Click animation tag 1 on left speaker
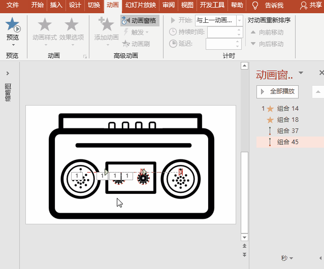The height and width of the screenshot is (269, 324). click(x=77, y=176)
